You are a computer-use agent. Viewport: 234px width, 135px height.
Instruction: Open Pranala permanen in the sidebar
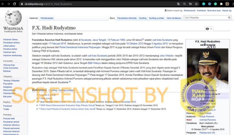[x=11, y=128]
